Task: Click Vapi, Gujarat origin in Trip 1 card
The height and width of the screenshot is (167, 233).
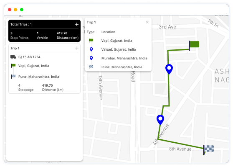Action: pyautogui.click(x=33, y=66)
